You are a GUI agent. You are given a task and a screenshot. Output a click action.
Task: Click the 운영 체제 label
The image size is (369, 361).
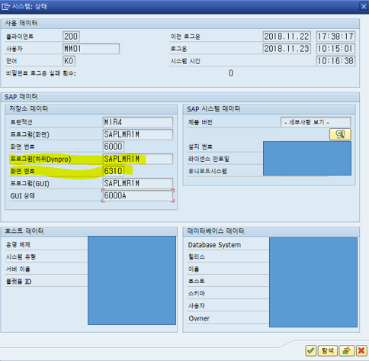point(18,244)
